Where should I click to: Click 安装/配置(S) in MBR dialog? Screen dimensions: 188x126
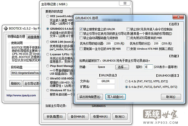click(x=55, y=116)
